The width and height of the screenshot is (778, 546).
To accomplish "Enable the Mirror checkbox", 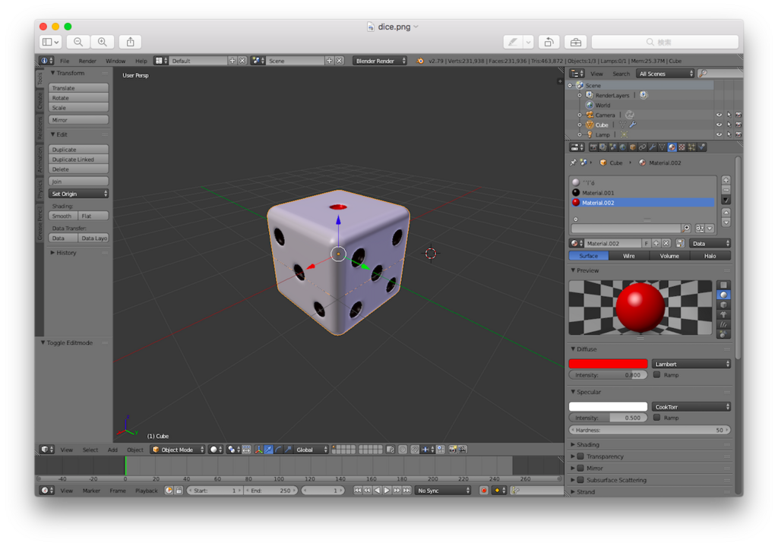I will pos(580,468).
